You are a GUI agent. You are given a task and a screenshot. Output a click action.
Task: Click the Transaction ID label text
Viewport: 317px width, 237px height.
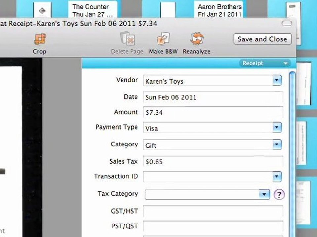coord(116,176)
